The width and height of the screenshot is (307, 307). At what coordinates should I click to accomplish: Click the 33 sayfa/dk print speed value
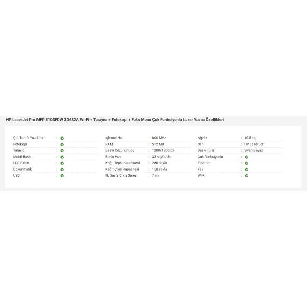pos(161,157)
